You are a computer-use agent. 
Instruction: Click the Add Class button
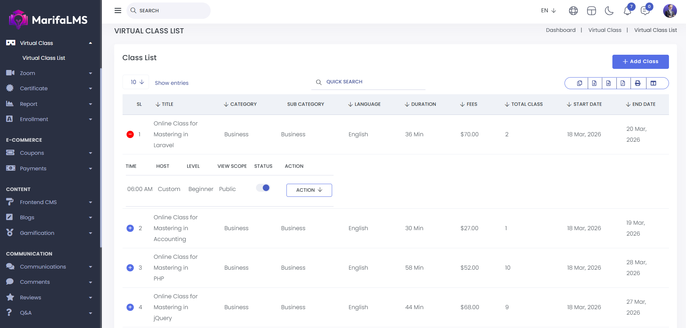640,62
